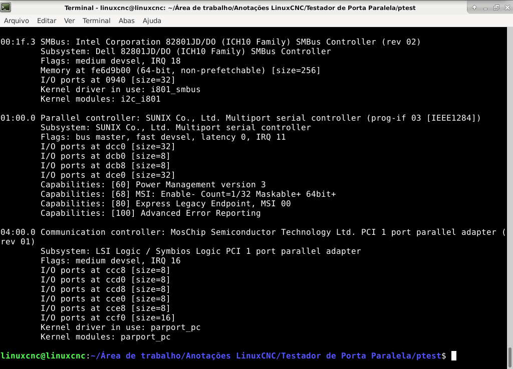Click the green prompt text 'linuxcnc@linuxcnc'

[x=43, y=355]
